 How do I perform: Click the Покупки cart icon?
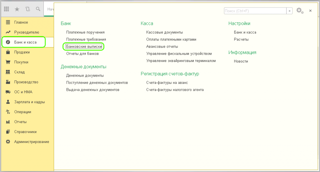(8, 62)
